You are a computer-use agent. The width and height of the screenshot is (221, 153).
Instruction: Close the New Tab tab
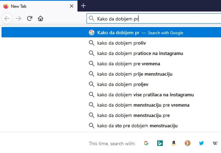point(72,6)
